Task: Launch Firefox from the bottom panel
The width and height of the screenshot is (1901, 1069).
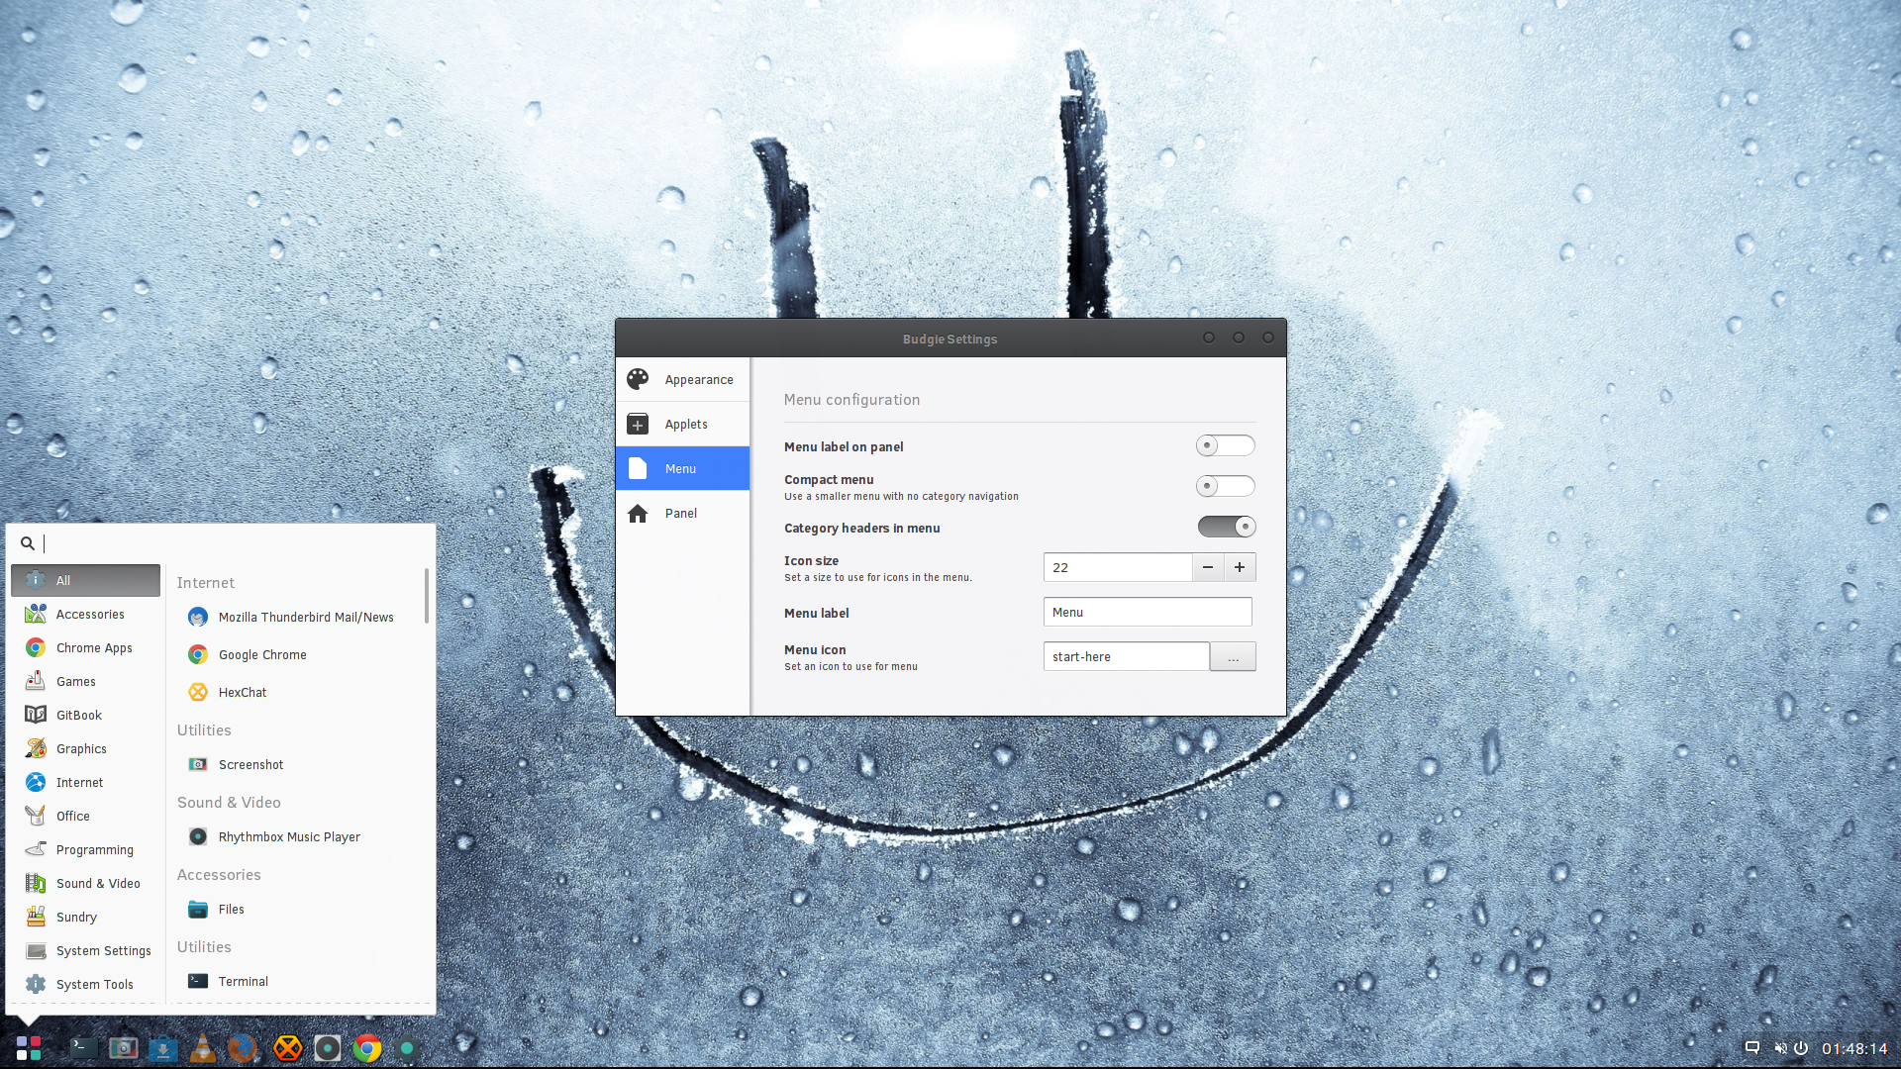Action: 242,1048
